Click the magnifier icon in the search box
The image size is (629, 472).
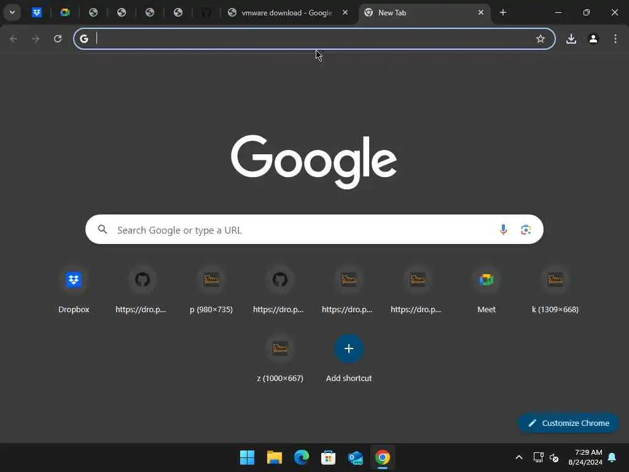(x=103, y=229)
